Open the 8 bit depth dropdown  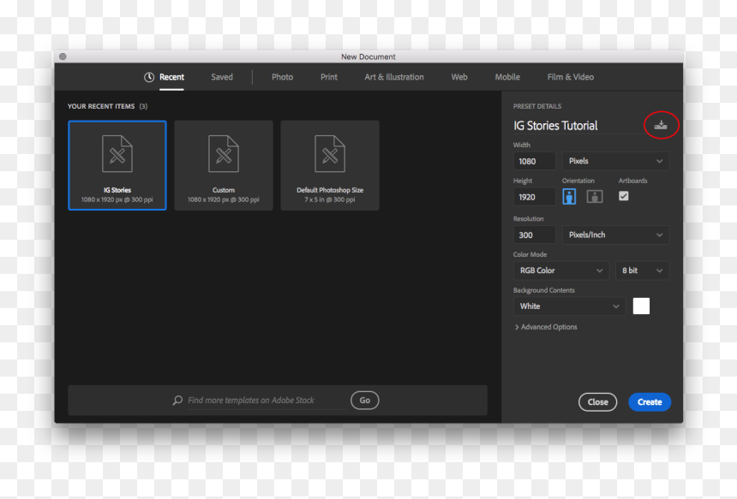642,270
